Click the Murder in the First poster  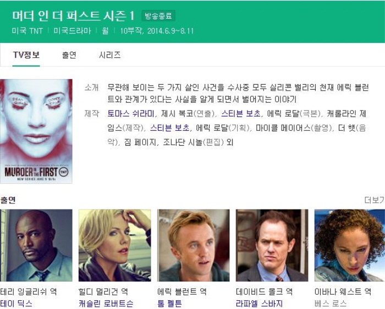[x=36, y=131]
